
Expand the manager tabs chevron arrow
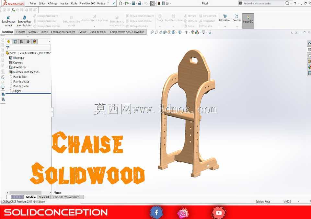(x=49, y=41)
